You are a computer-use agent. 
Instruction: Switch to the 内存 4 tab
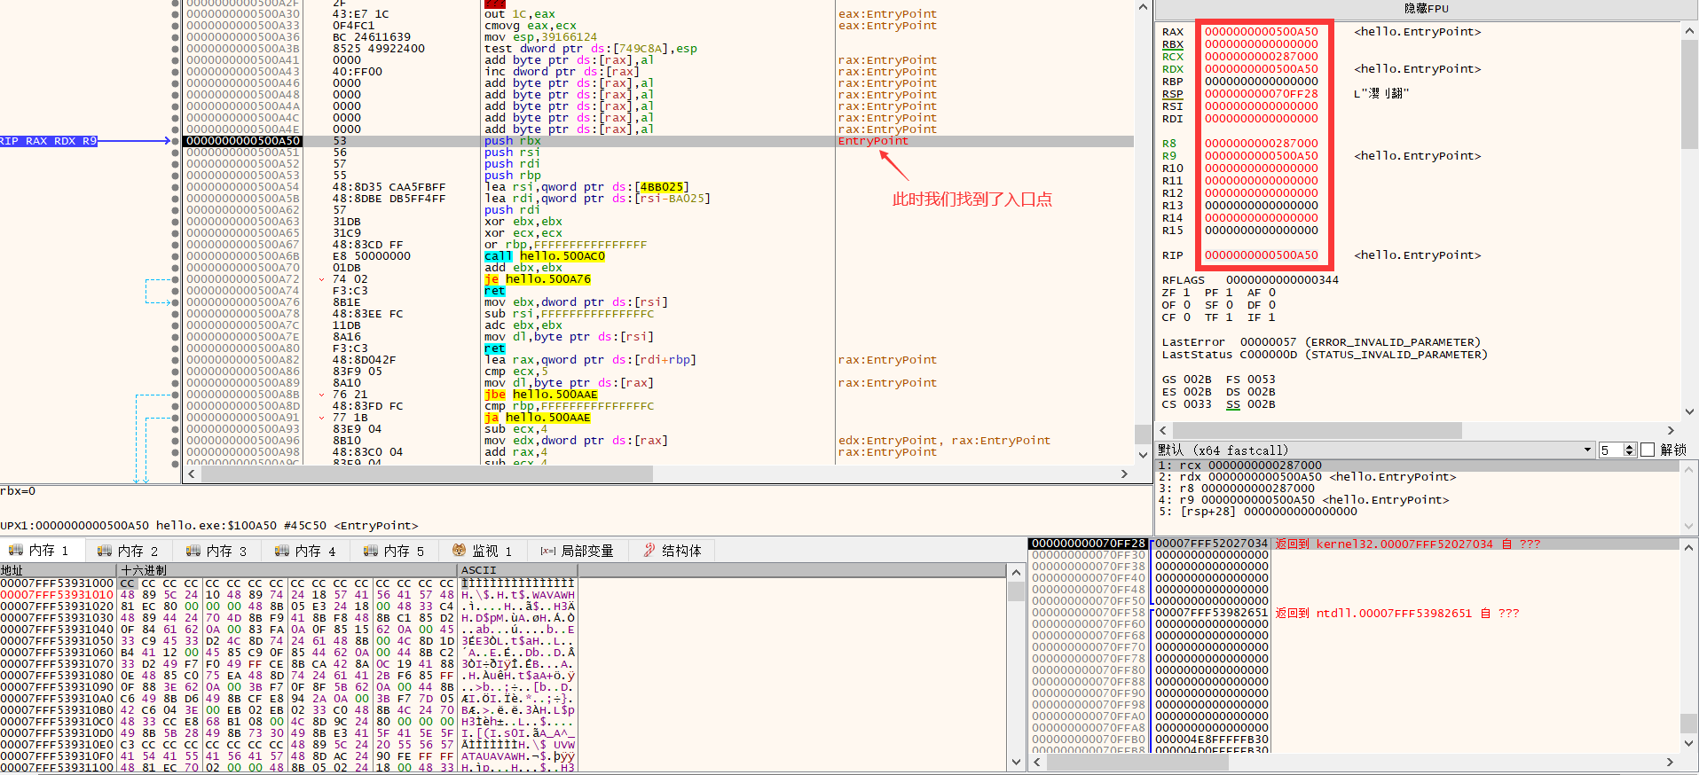pyautogui.click(x=306, y=551)
